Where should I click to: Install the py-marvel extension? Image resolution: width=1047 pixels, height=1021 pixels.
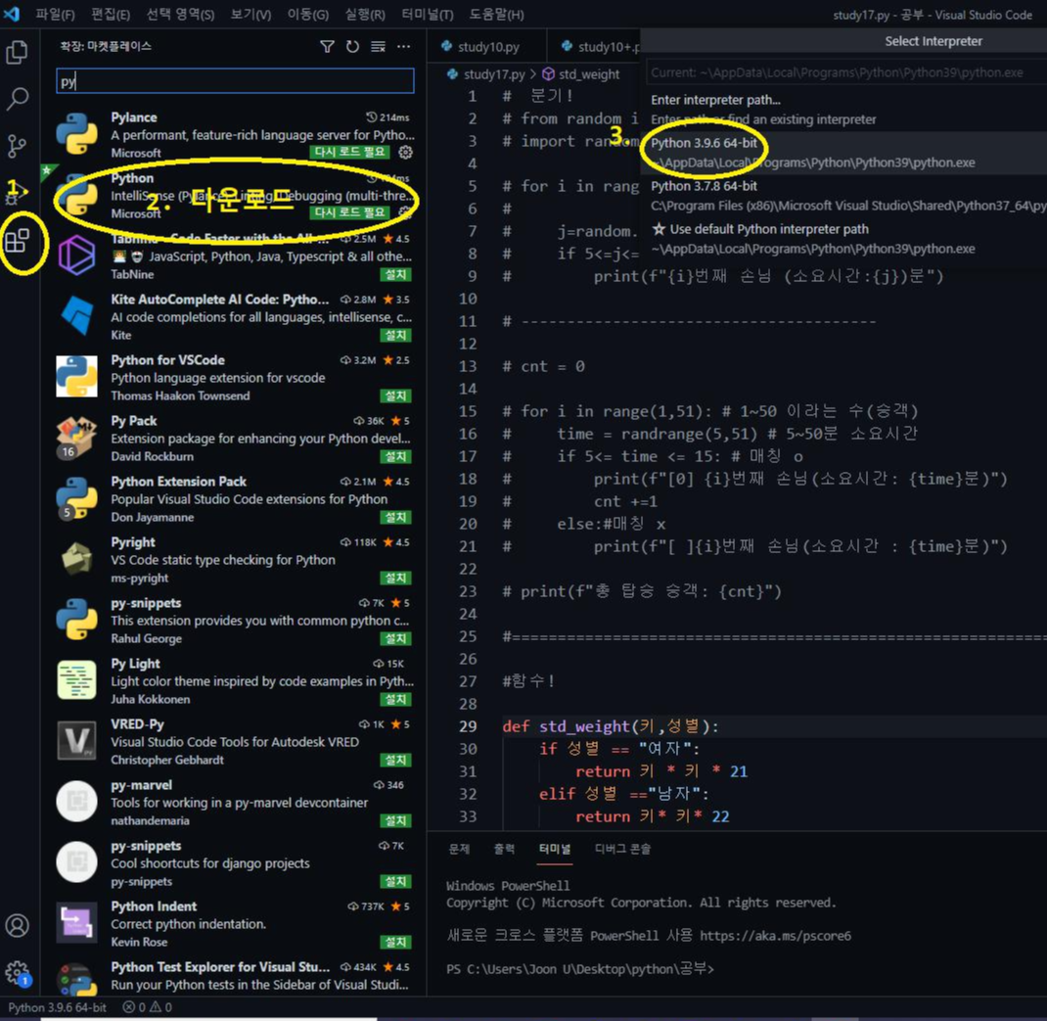[396, 820]
